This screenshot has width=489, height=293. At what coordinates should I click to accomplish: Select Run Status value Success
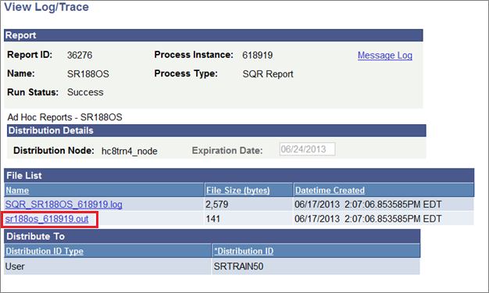click(85, 92)
